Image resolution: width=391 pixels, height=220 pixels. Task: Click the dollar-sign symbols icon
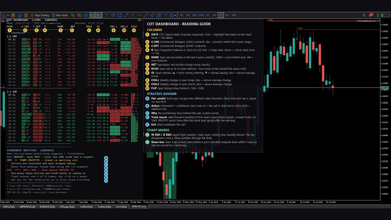(13, 15)
